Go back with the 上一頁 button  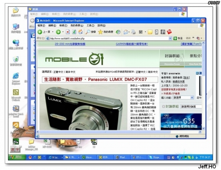coord(44,32)
